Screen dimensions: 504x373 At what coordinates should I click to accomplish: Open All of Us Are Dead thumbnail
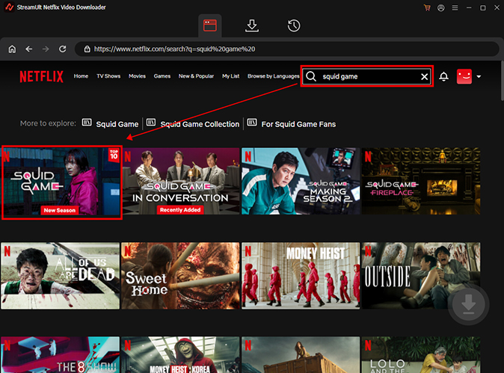(60, 276)
